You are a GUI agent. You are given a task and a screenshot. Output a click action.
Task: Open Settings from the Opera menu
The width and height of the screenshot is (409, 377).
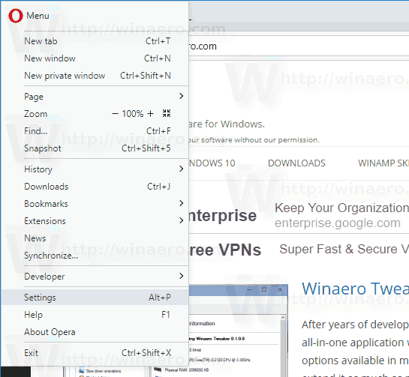(x=95, y=298)
